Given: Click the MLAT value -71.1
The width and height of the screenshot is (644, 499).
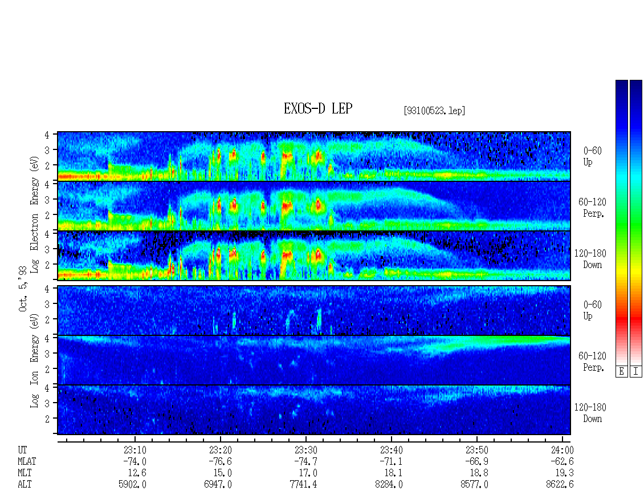Looking at the screenshot, I should (392, 461).
